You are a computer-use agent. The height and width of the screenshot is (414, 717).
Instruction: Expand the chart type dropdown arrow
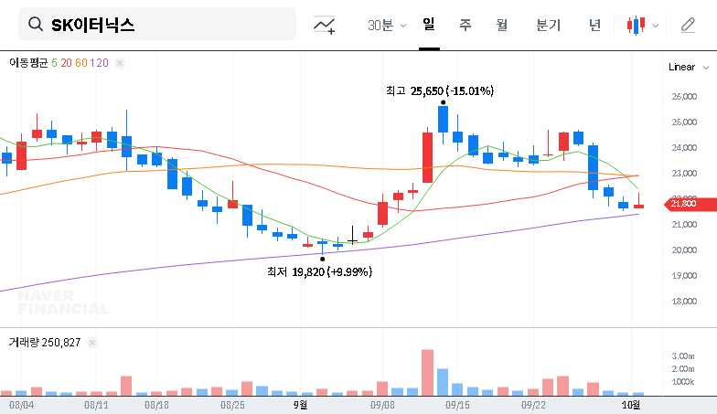point(655,26)
